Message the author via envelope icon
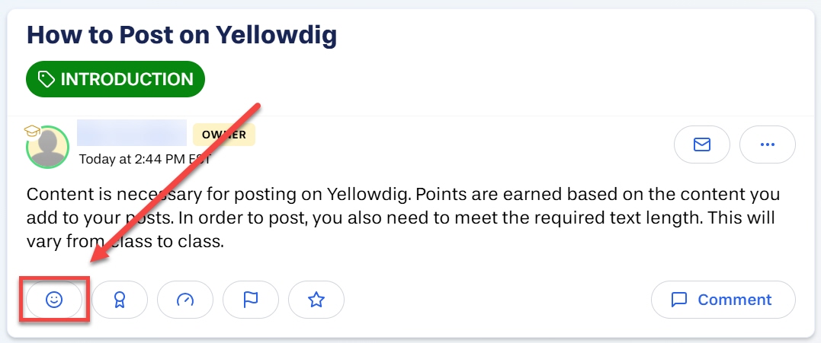This screenshot has width=821, height=343. coord(701,145)
